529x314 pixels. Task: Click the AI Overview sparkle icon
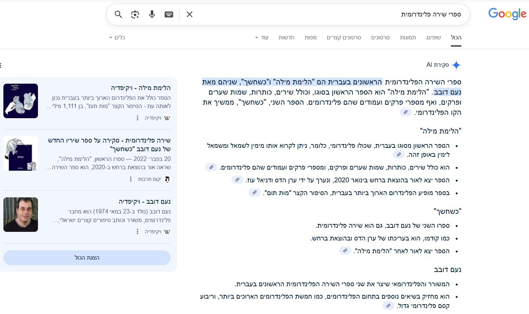pyautogui.click(x=456, y=65)
